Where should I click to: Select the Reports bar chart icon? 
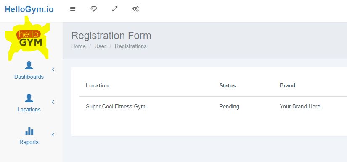29,131
